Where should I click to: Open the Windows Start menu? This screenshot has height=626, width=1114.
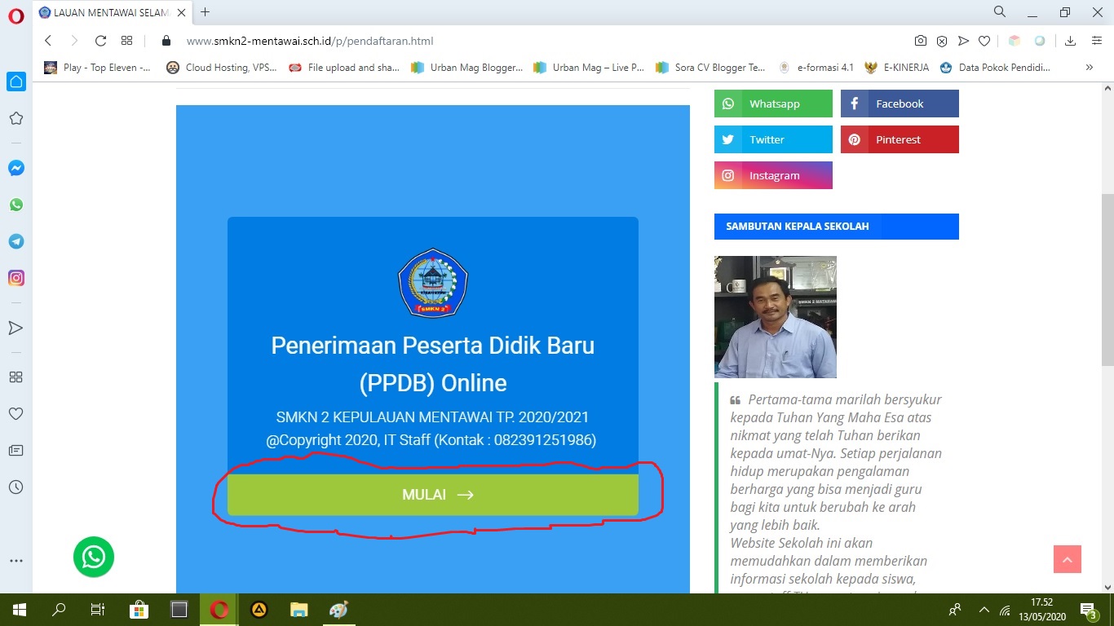[x=19, y=609]
